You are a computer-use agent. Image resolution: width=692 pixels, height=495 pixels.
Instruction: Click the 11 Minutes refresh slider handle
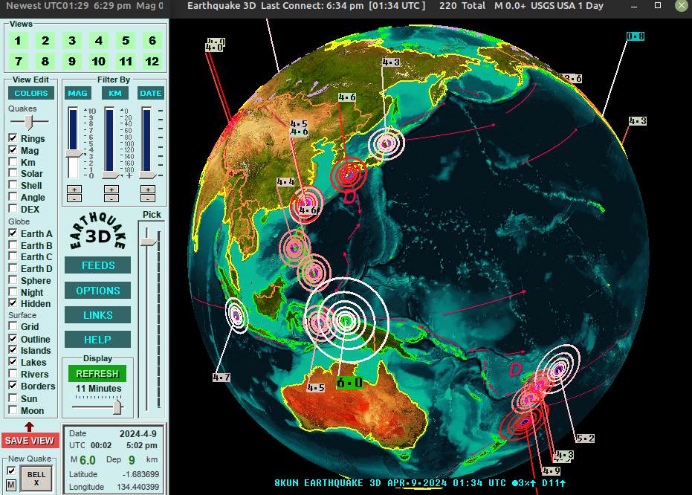[x=117, y=407]
